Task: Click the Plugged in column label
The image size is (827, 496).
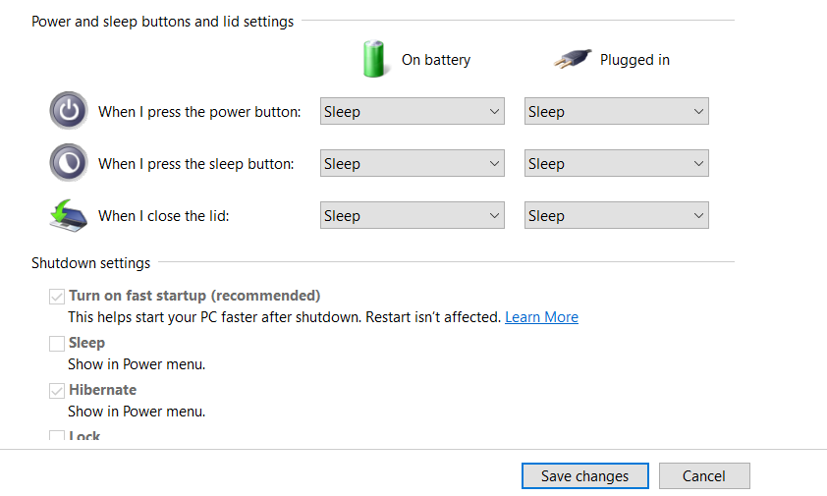Action: click(634, 60)
